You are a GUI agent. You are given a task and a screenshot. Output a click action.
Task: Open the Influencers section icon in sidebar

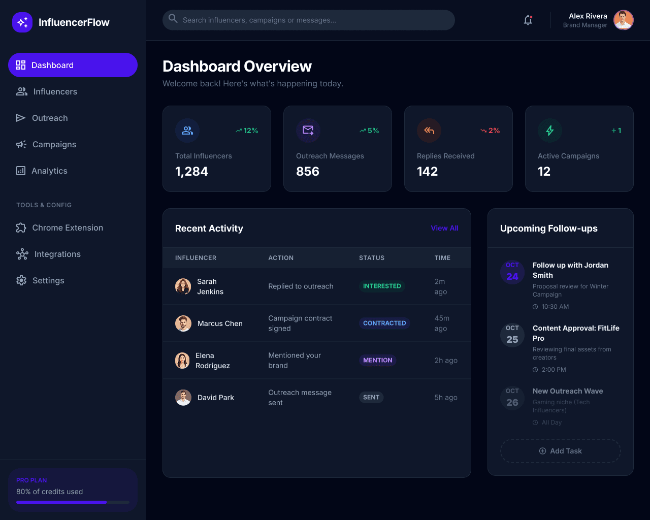coord(21,91)
